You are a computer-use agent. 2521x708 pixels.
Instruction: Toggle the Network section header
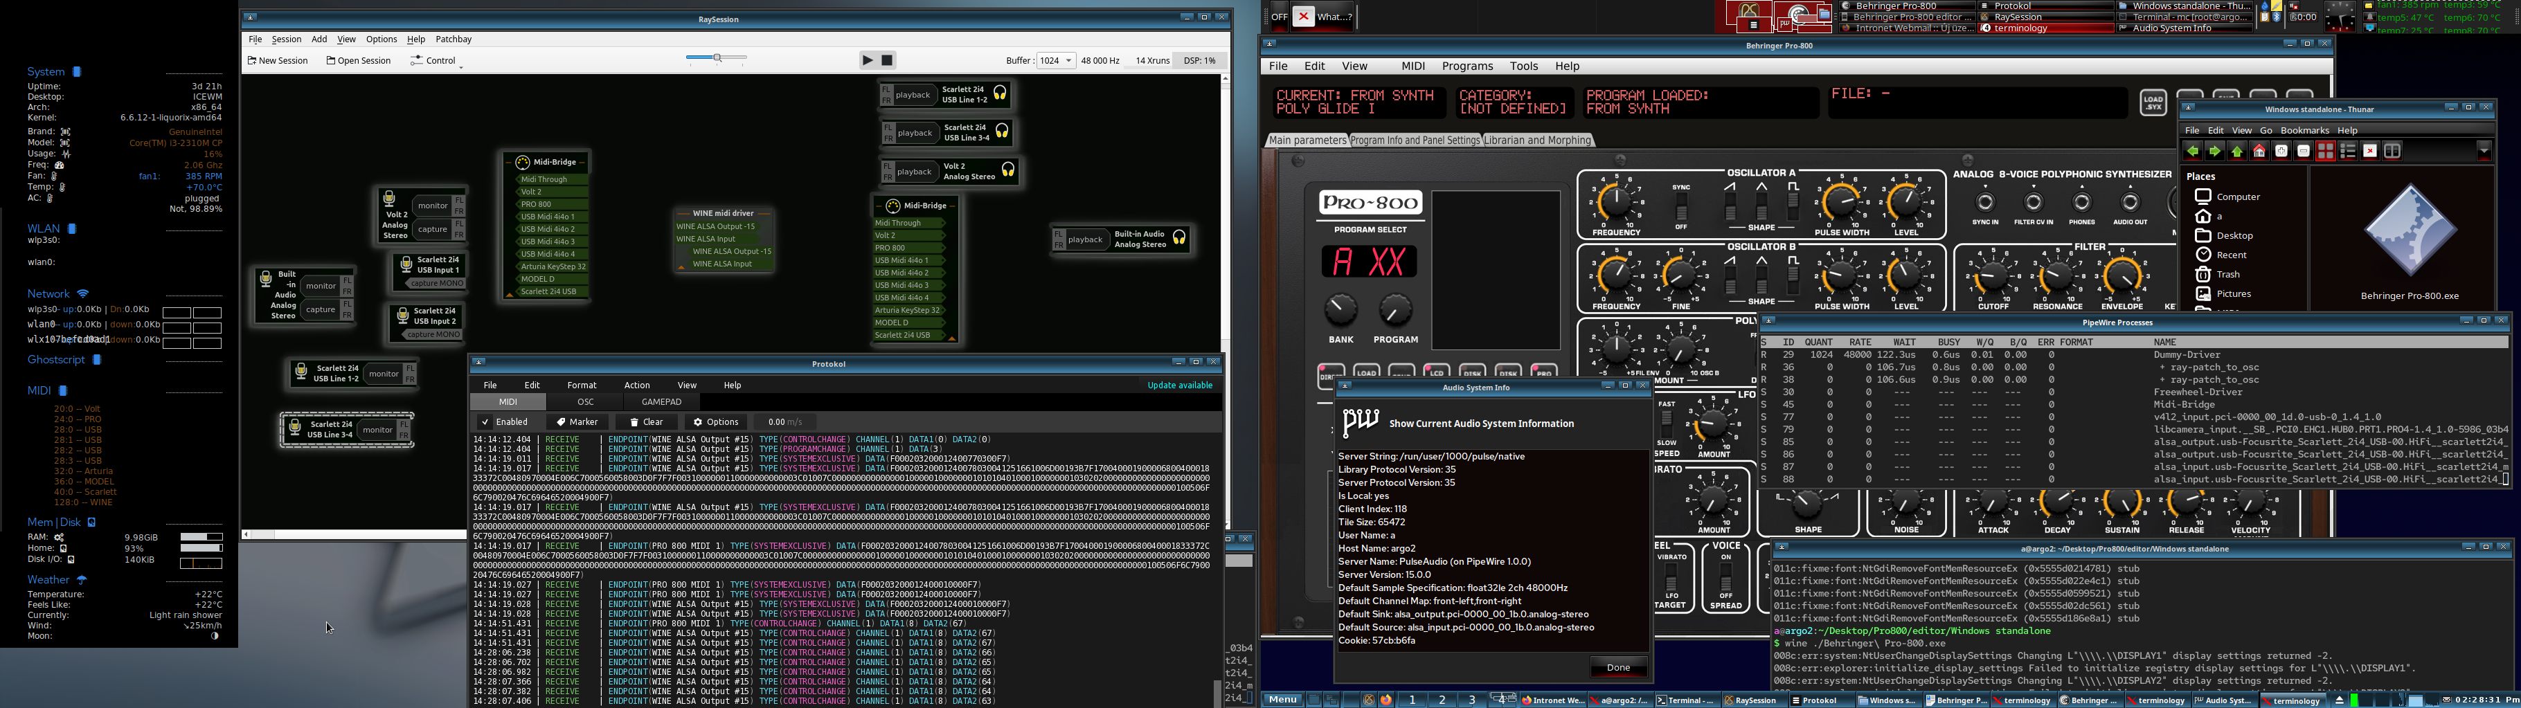57,293
